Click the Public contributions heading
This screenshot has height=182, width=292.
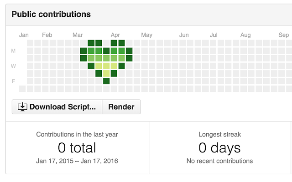click(x=51, y=14)
